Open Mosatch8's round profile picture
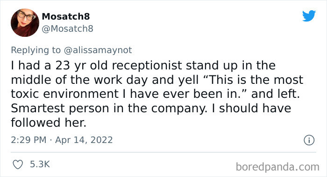The width and height of the screenshot is (327, 177). 25,23
